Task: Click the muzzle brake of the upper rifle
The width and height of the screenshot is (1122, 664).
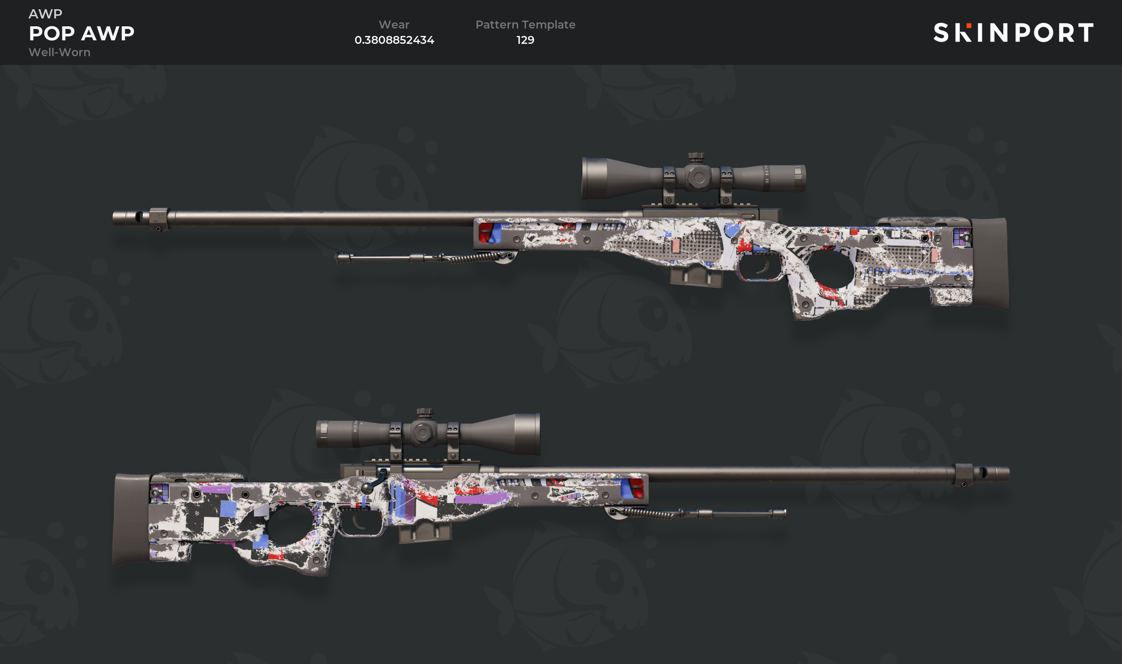Action: click(140, 219)
